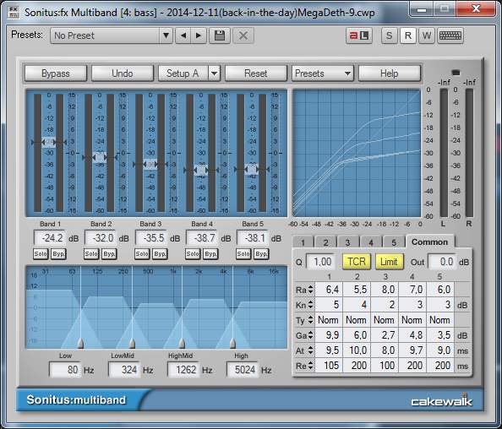Toggle automation read R button
Screen dimensions: 502x429
coord(408,35)
